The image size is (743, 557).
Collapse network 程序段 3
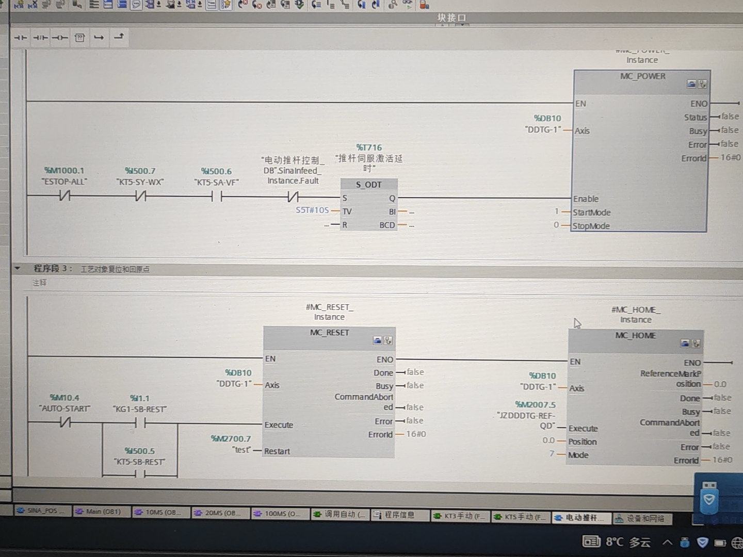point(18,268)
